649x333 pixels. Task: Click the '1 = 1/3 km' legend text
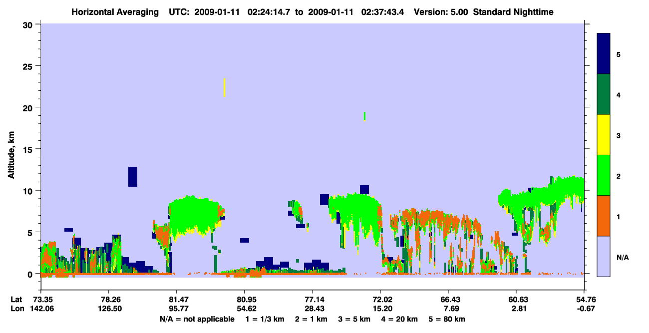[x=265, y=319]
